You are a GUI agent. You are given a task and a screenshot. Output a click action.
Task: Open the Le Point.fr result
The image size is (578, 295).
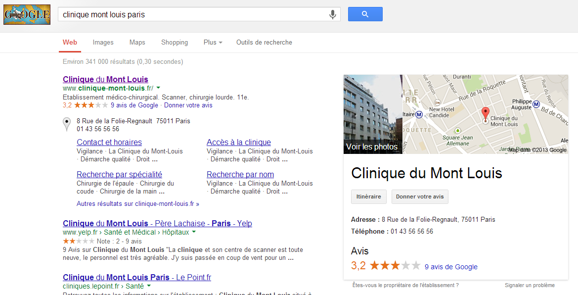[x=137, y=277]
